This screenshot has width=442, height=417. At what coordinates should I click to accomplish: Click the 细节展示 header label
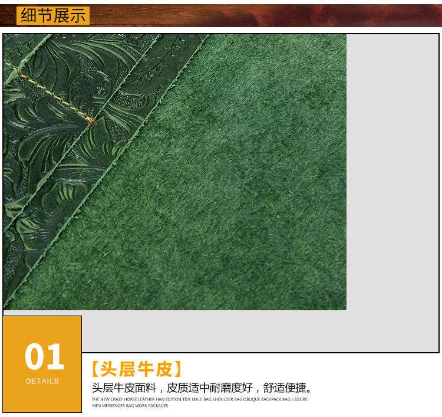click(53, 15)
